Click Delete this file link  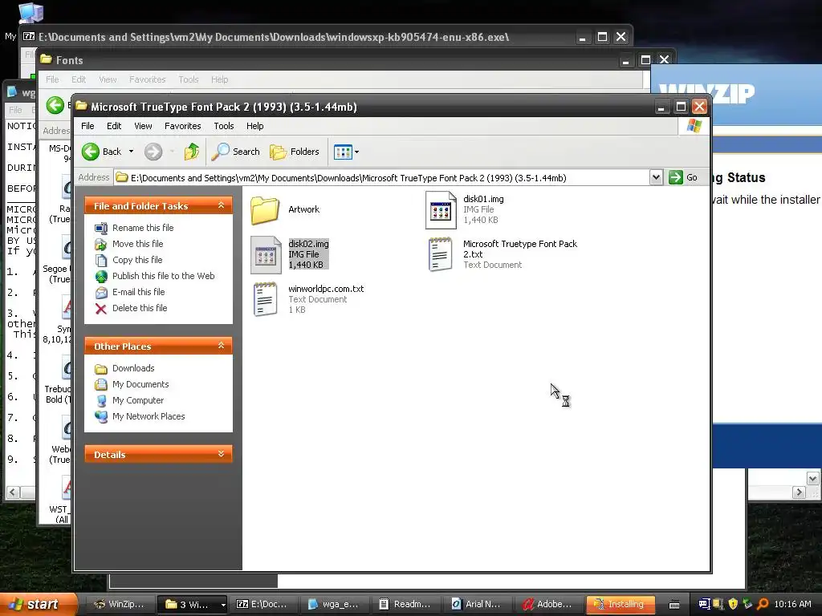tap(140, 308)
